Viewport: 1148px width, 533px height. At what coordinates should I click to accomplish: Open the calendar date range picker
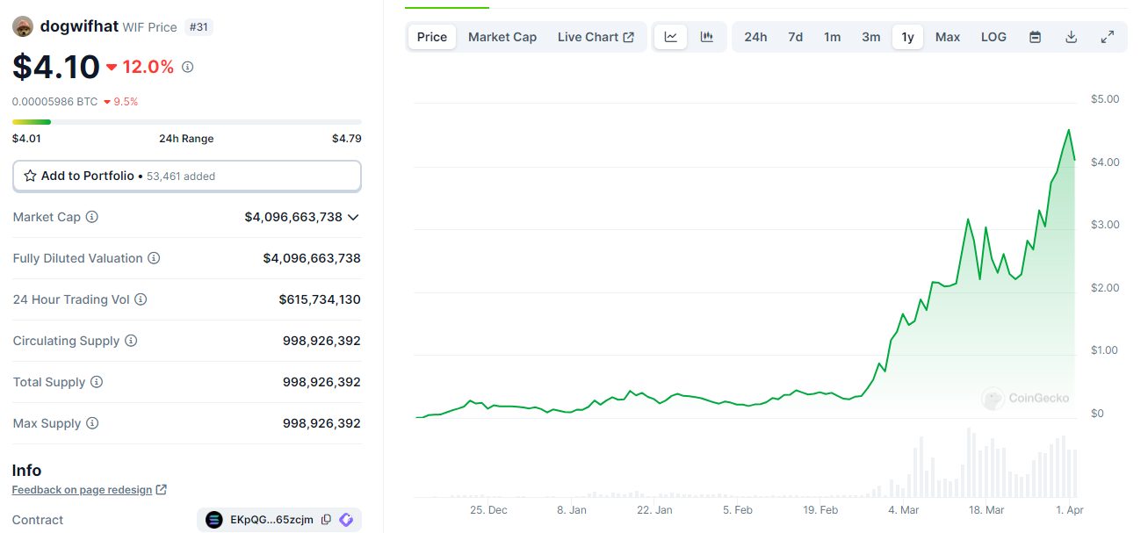coord(1036,37)
